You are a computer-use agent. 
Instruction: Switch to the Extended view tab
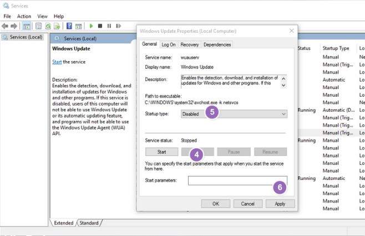[x=64, y=223]
